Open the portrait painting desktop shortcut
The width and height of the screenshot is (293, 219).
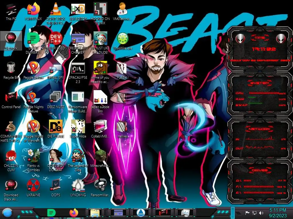[x=56, y=160]
